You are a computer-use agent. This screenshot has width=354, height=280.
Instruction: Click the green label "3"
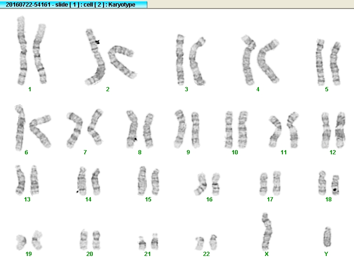[x=186, y=89]
